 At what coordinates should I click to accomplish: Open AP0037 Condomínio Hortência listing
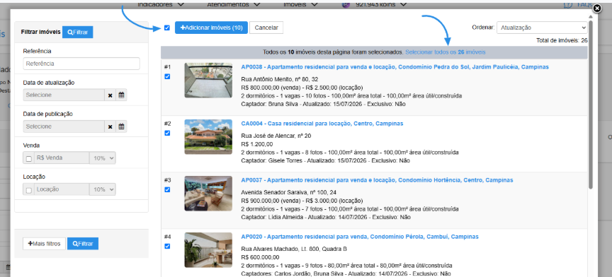tap(377, 180)
